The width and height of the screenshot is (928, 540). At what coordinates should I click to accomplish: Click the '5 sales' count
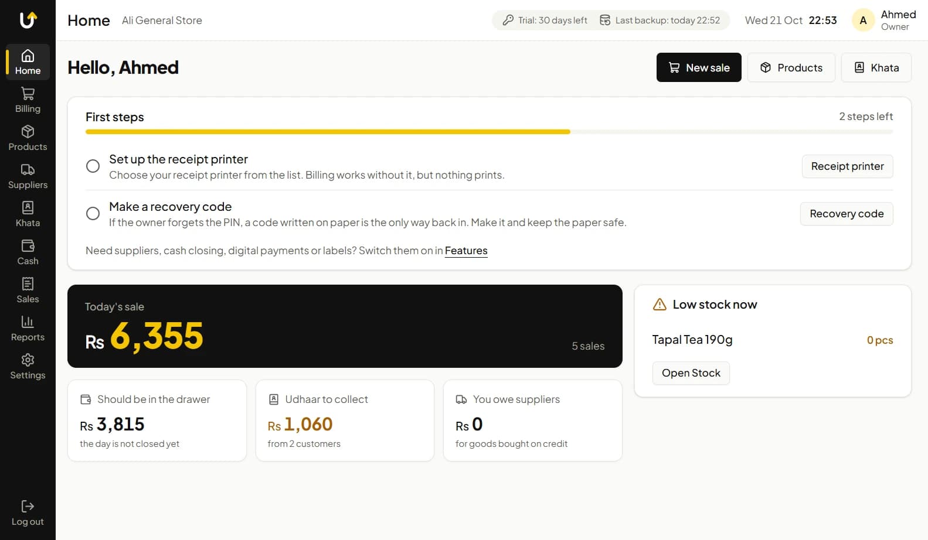pos(588,346)
